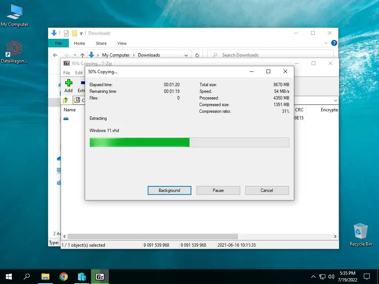Click 'Windows 11.vhd' file name text
Image resolution: width=379 pixels, height=284 pixels.
pos(104,131)
